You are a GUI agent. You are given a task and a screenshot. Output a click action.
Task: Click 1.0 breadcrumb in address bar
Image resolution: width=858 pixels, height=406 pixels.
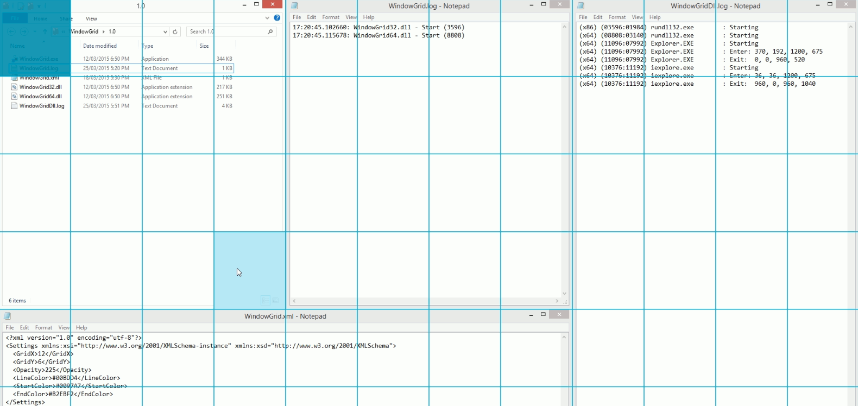[112, 31]
